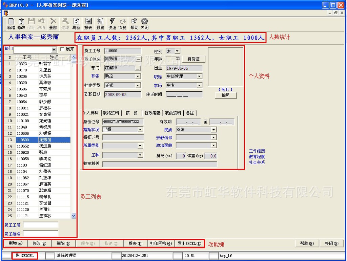Toggle the 展开 (Expand) checkbox
This screenshot has height=261, width=347.
pyautogui.click(x=62, y=49)
